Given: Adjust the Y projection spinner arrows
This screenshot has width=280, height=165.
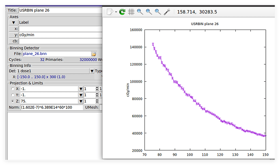Looking at the screenshot, I should (x=97, y=95).
